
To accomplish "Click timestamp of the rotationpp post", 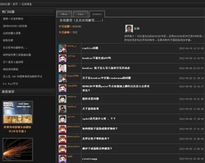I will 191,159.
